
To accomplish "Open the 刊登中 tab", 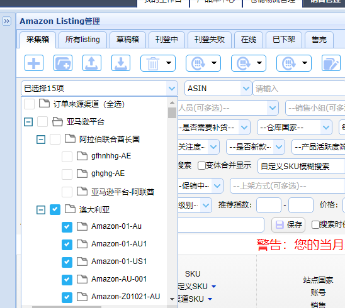I will [167, 40].
